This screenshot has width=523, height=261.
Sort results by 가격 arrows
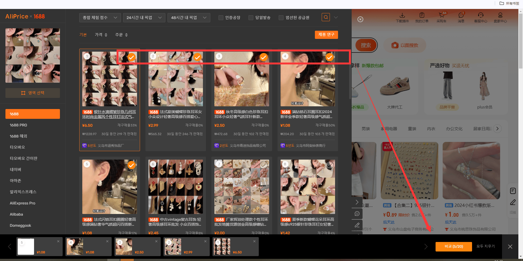101,35
